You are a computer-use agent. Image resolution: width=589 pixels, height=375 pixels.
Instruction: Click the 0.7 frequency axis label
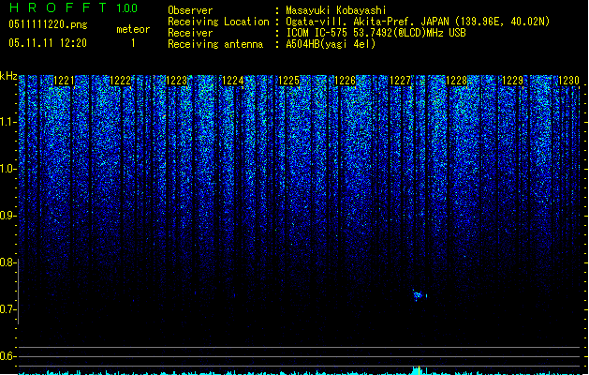coord(7,309)
